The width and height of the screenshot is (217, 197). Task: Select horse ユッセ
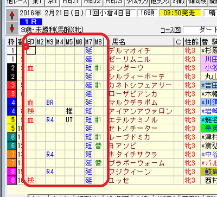click(x=119, y=180)
